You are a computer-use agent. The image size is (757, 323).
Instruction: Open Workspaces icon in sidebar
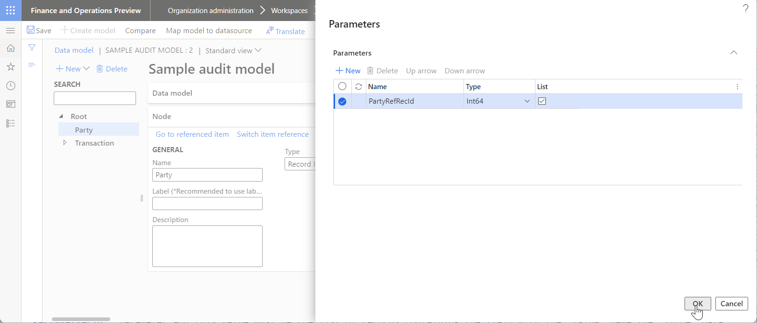tap(10, 105)
